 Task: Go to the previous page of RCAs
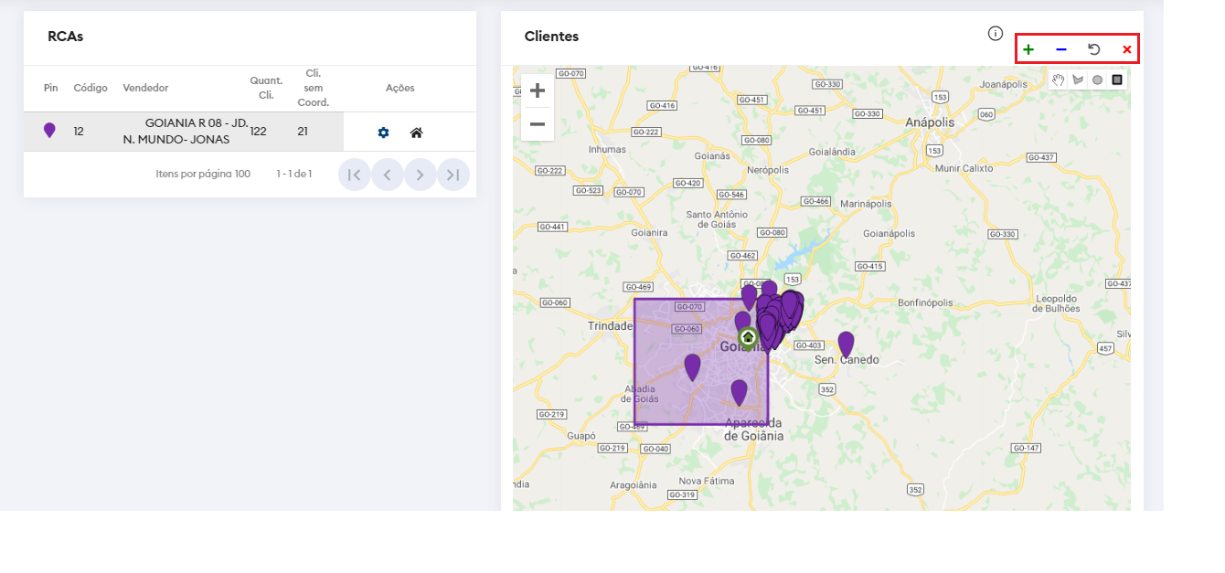(388, 175)
